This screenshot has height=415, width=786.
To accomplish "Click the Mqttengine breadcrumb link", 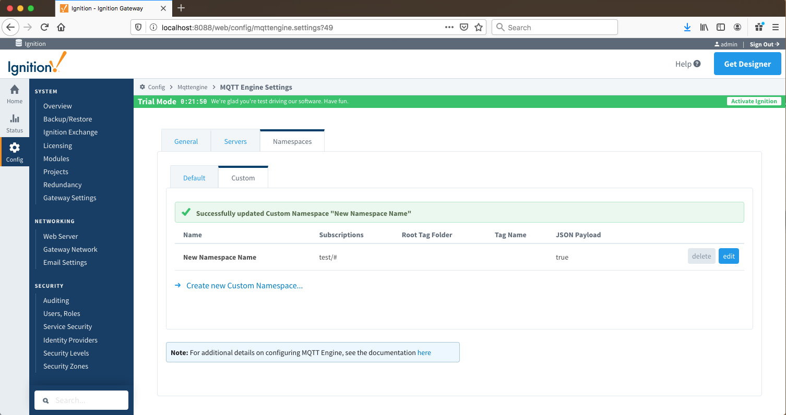I will click(x=193, y=87).
